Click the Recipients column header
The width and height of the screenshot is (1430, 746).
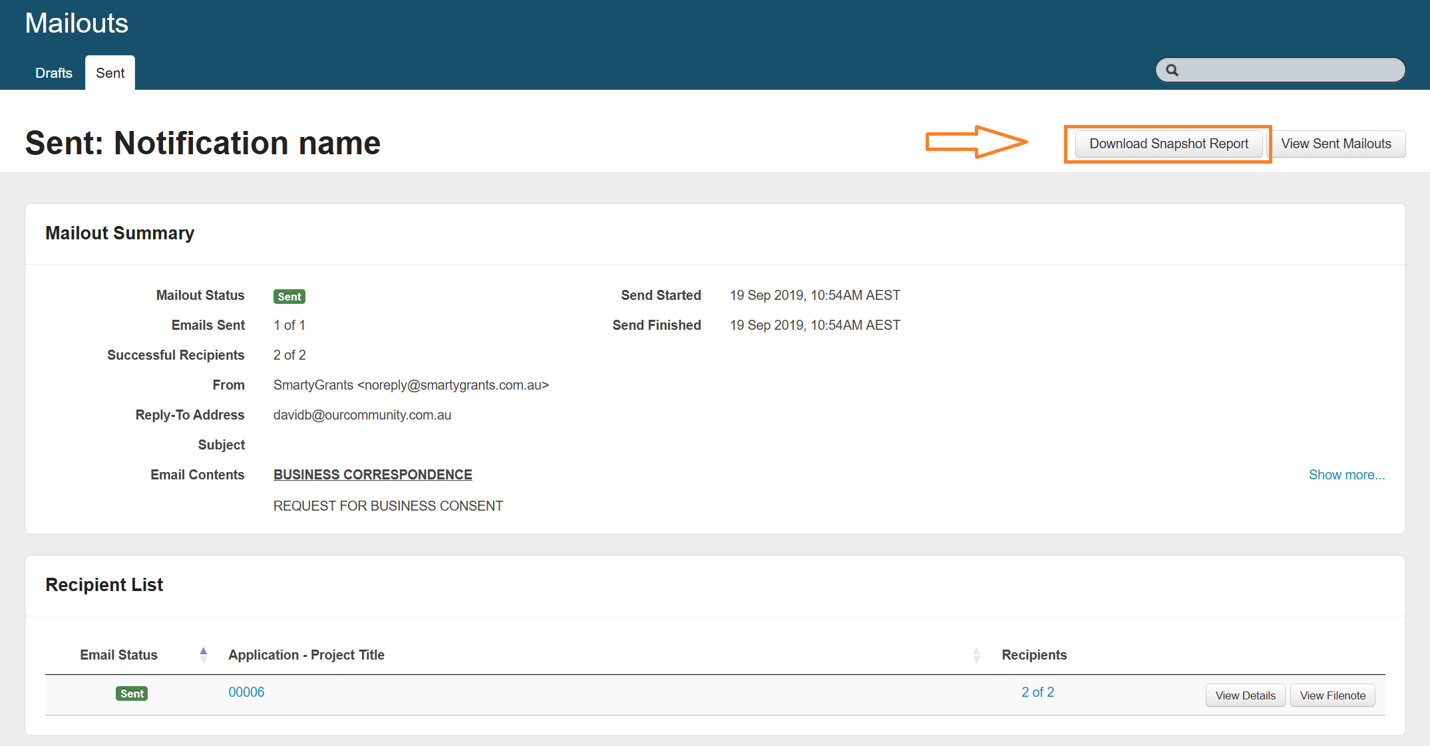(1034, 655)
